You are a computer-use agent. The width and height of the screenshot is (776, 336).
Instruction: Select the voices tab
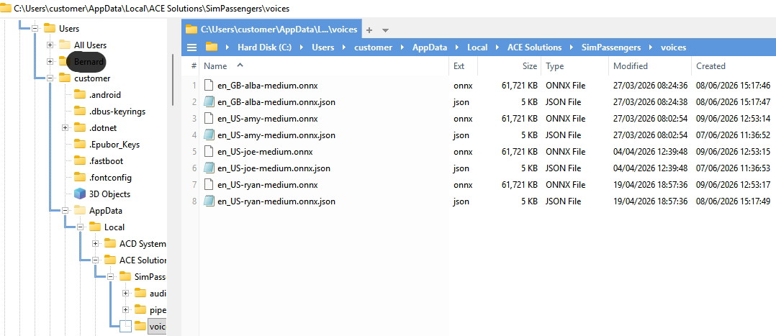click(x=271, y=29)
